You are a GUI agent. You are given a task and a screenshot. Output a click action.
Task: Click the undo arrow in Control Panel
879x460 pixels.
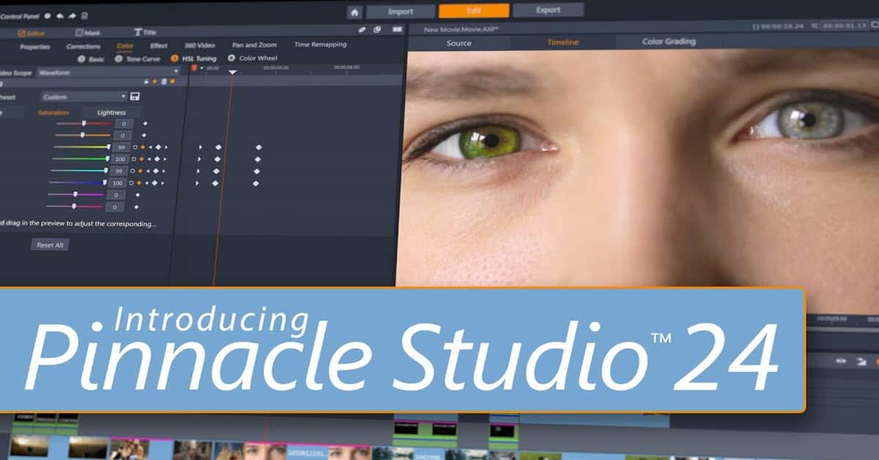(59, 15)
